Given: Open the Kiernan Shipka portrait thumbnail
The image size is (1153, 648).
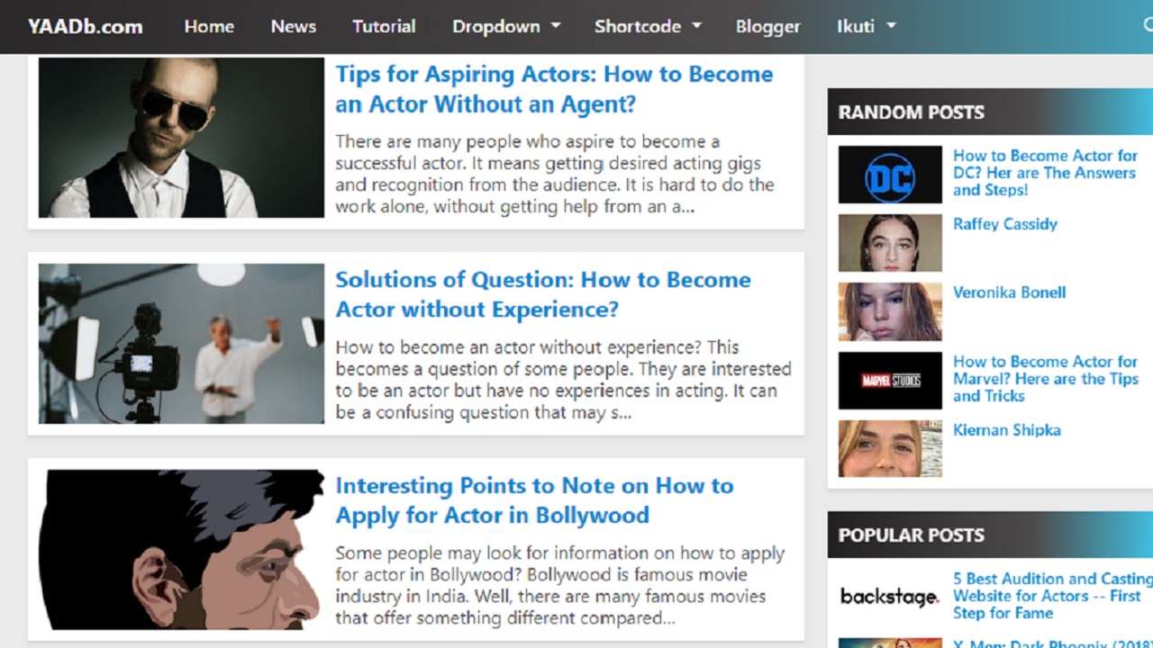Looking at the screenshot, I should 890,449.
